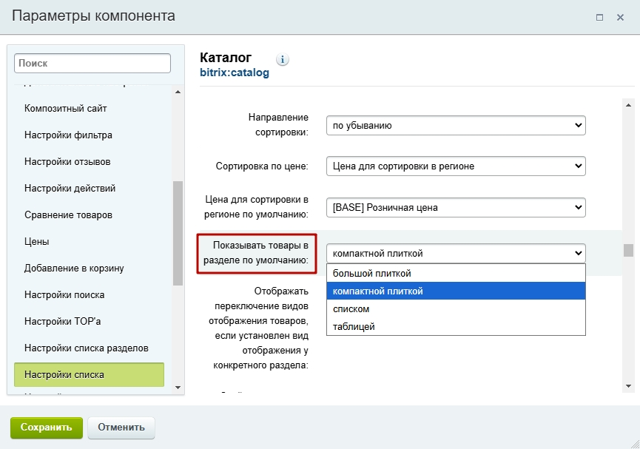Select Настройки списка разделов in sidebar

pos(86,348)
